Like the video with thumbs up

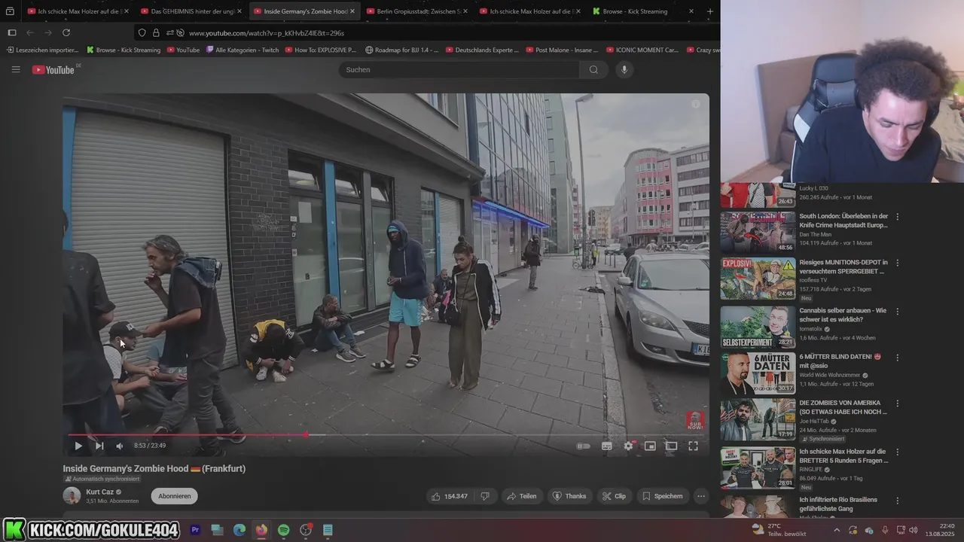(450, 496)
